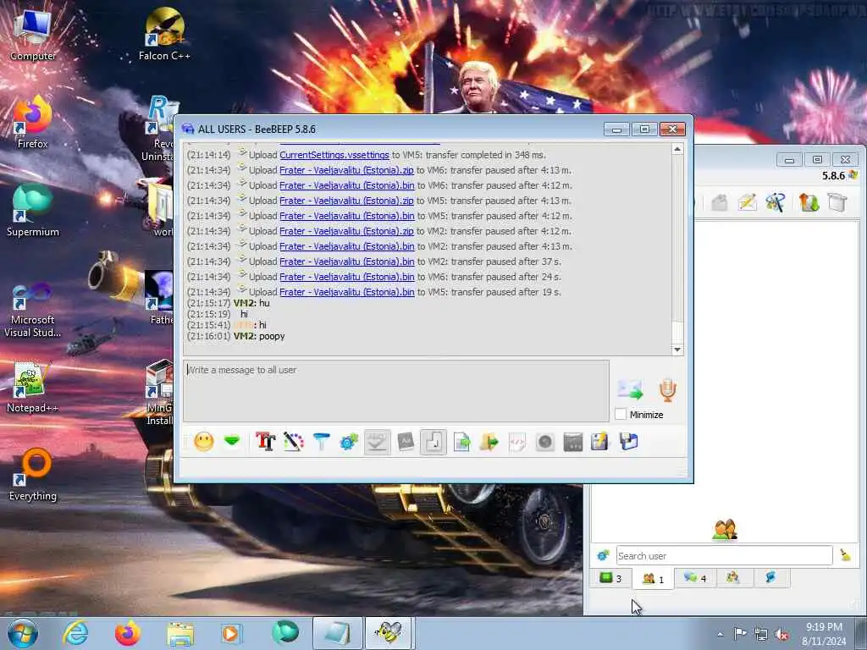Viewport: 867px width, 650px height.
Task: Click the dark gray panel icon in chat toolbar
Action: 573,442
